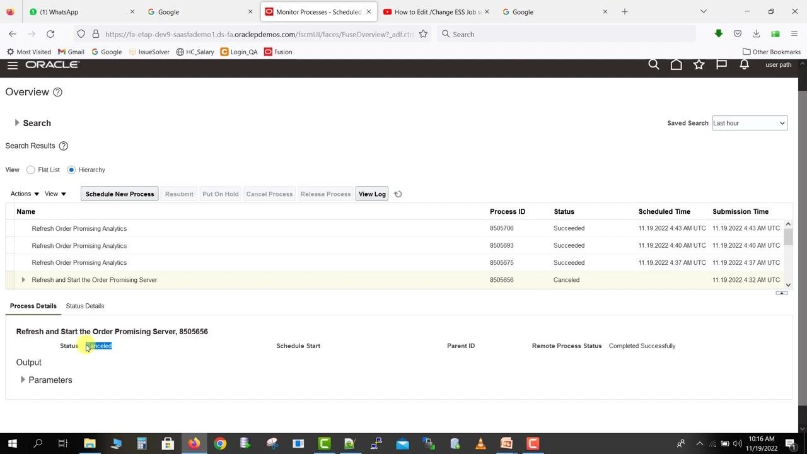Go to Oracle home icon

point(676,64)
